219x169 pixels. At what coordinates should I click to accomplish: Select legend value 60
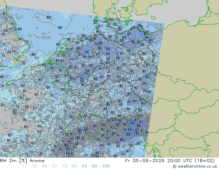pos(55,166)
